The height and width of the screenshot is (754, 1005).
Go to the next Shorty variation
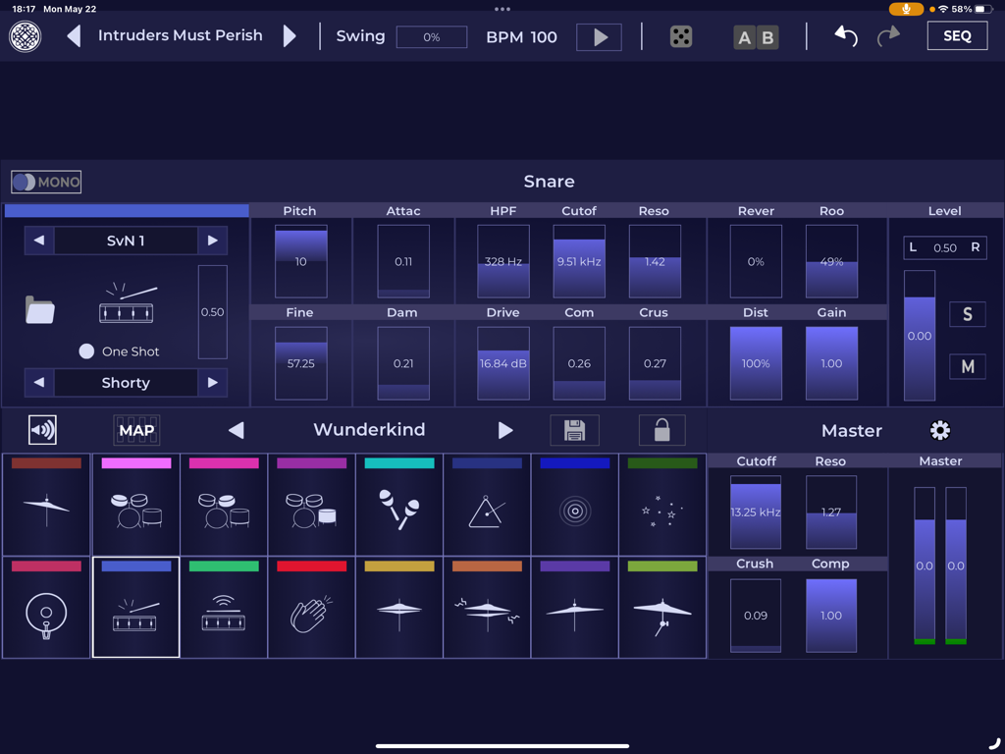[213, 382]
